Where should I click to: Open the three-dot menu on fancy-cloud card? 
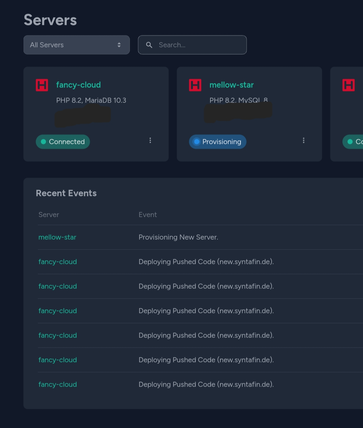(x=150, y=141)
